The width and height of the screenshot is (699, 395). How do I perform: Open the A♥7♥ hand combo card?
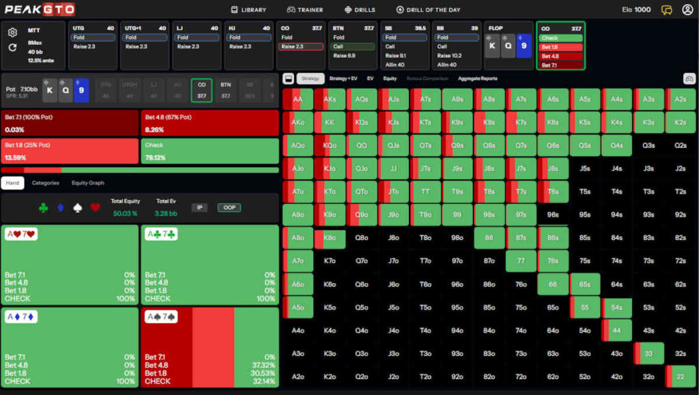(x=70, y=265)
